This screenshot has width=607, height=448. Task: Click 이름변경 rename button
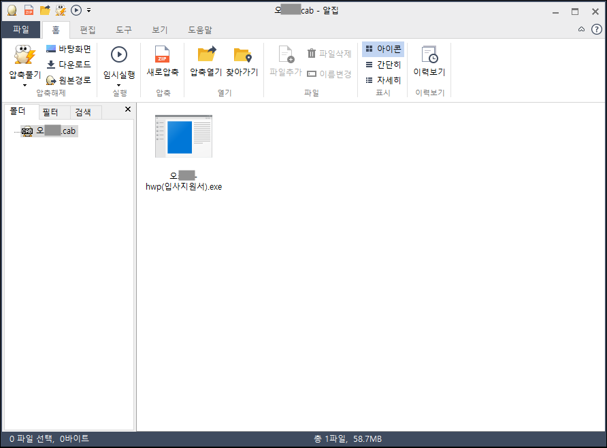point(329,73)
